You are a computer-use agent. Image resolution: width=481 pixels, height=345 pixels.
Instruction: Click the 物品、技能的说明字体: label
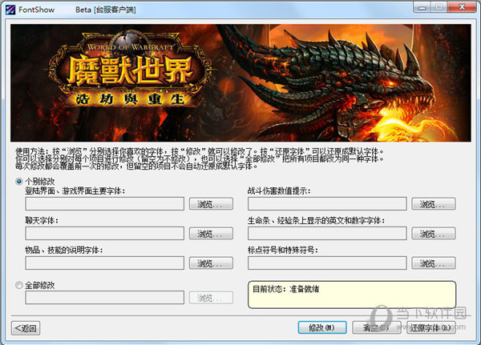coord(64,250)
